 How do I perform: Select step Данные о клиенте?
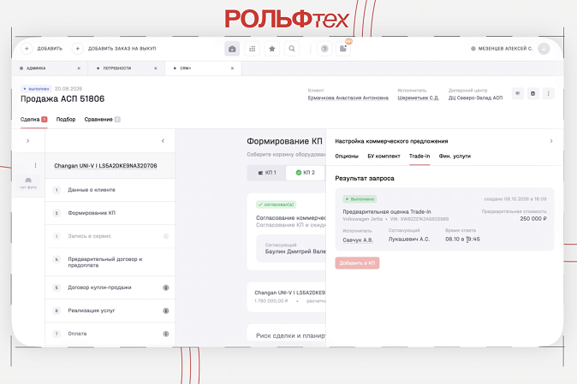pyautogui.click(x=110, y=190)
